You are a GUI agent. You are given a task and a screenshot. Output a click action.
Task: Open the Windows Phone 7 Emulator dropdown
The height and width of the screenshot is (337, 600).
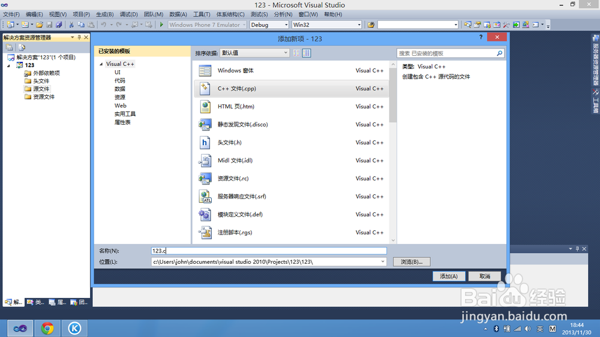pyautogui.click(x=244, y=25)
